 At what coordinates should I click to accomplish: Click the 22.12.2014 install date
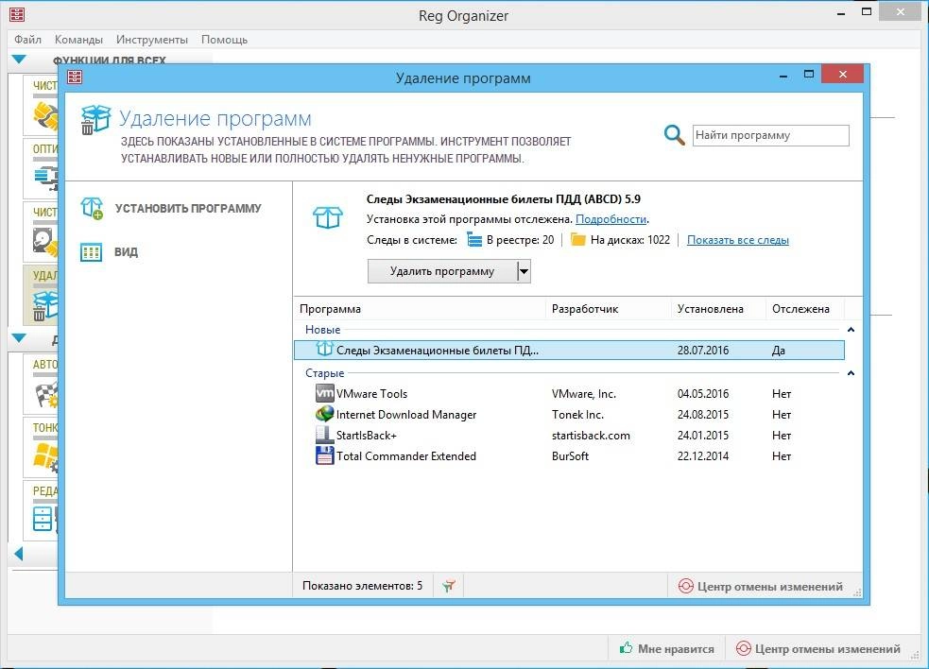pos(703,455)
